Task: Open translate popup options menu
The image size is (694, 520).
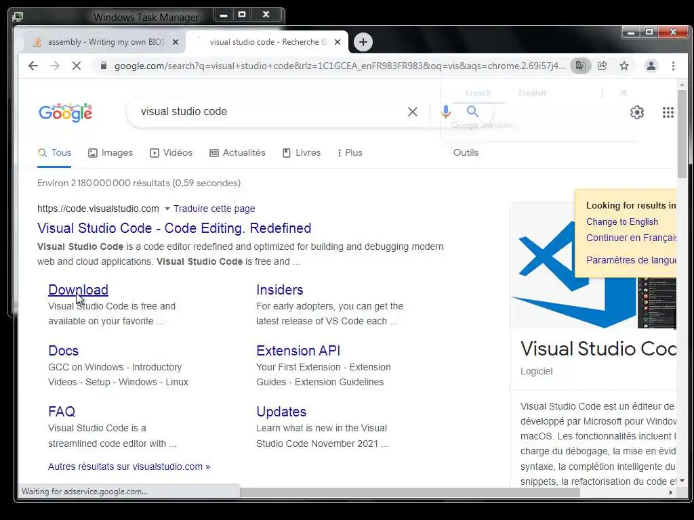Action: [602, 93]
